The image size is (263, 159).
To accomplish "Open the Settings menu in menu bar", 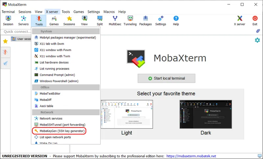I will [x=94, y=12].
